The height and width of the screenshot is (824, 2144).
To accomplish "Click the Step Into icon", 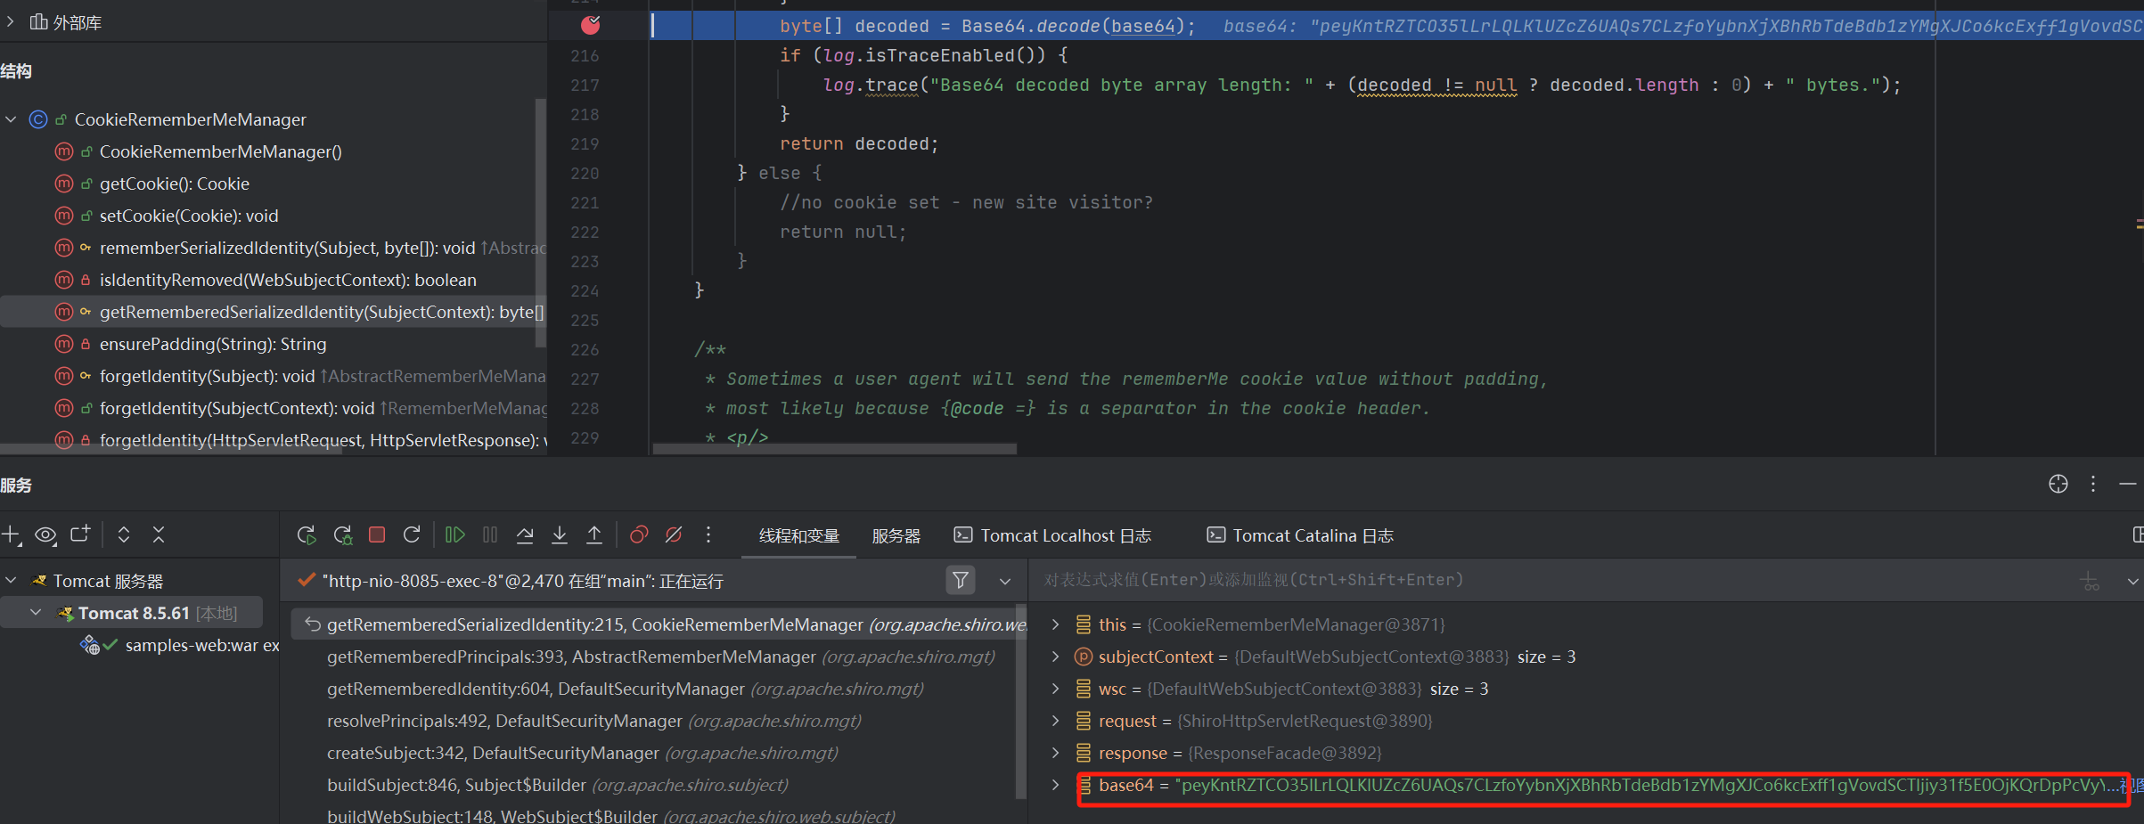I will 560,534.
